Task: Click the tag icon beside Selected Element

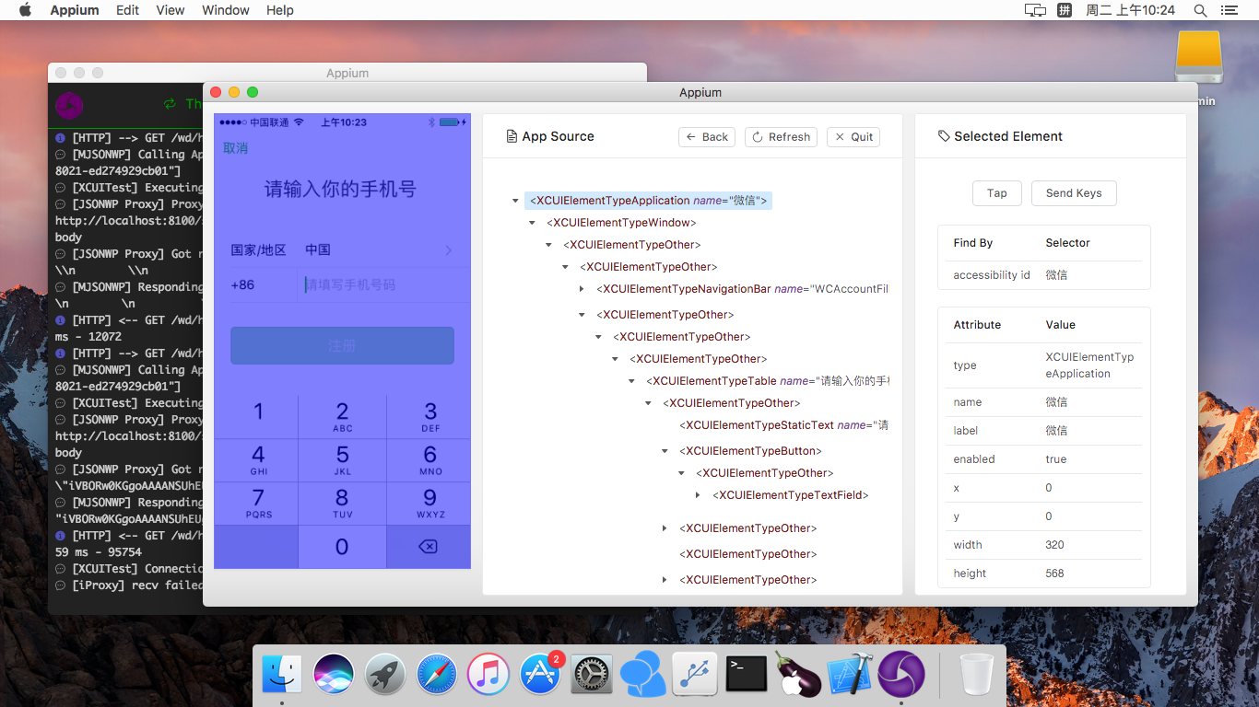Action: 944,136
